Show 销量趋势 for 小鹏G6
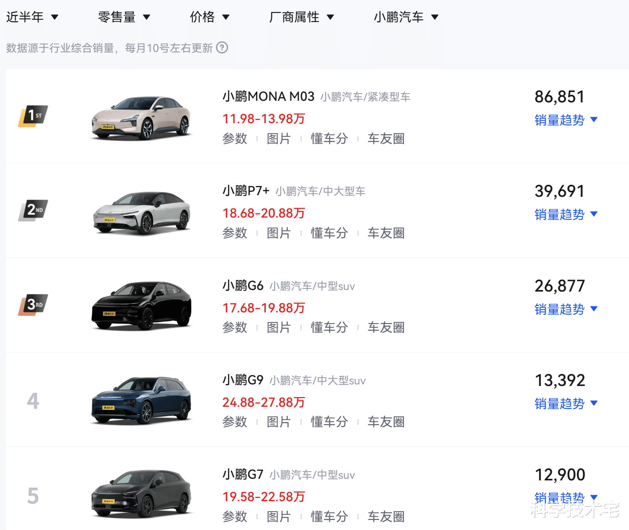The width and height of the screenshot is (629, 530). pyautogui.click(x=565, y=309)
